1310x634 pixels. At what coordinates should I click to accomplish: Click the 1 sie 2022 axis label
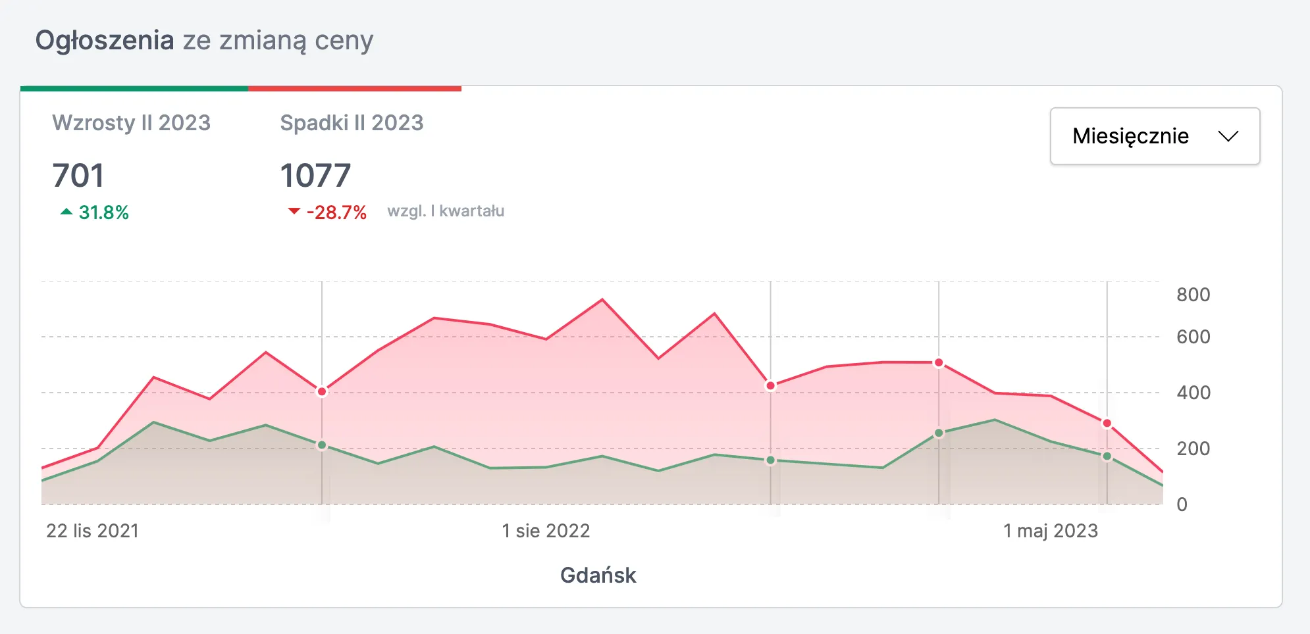click(546, 531)
